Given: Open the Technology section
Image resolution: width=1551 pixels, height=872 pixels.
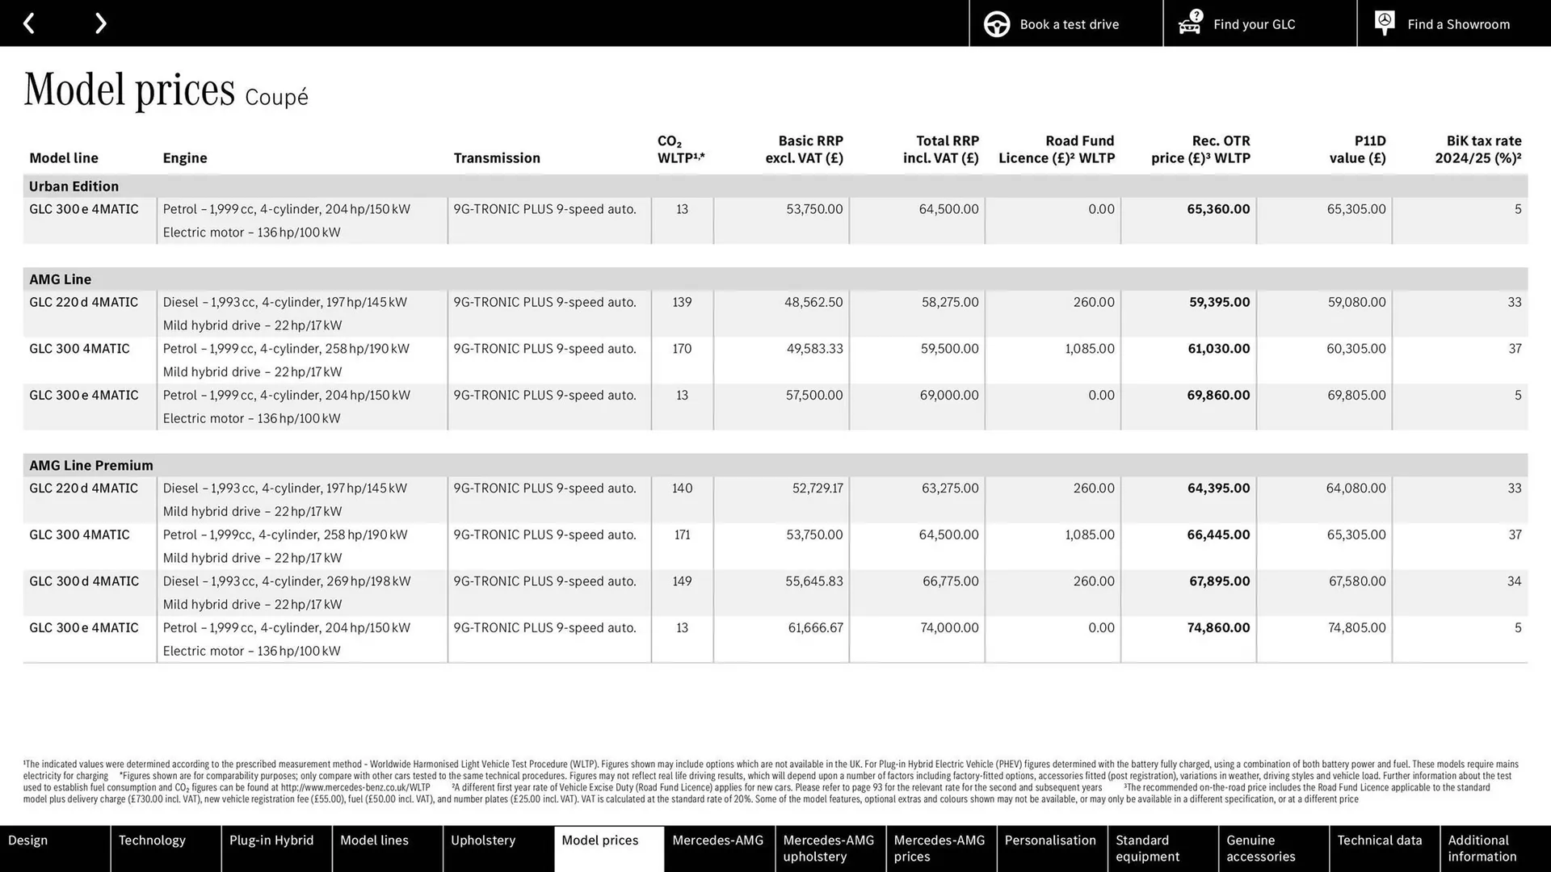Looking at the screenshot, I should point(153,840).
